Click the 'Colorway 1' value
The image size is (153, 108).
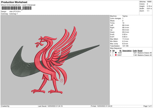[14, 14]
